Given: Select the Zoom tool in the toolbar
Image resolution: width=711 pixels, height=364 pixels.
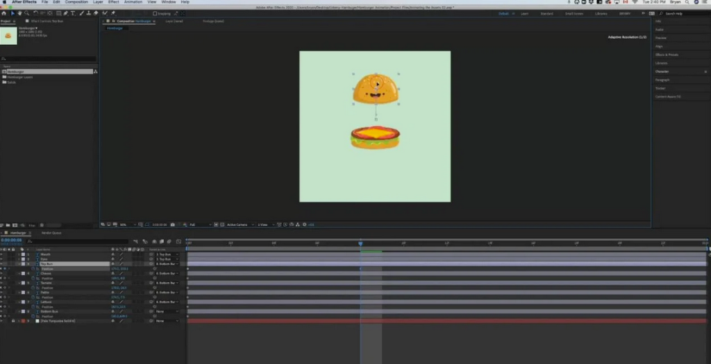Looking at the screenshot, I should [x=26, y=13].
